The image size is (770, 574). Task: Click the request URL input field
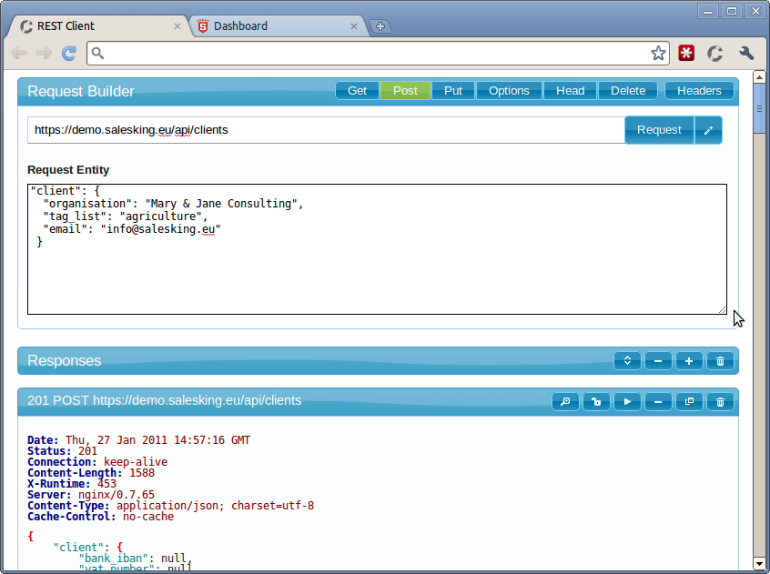point(326,130)
